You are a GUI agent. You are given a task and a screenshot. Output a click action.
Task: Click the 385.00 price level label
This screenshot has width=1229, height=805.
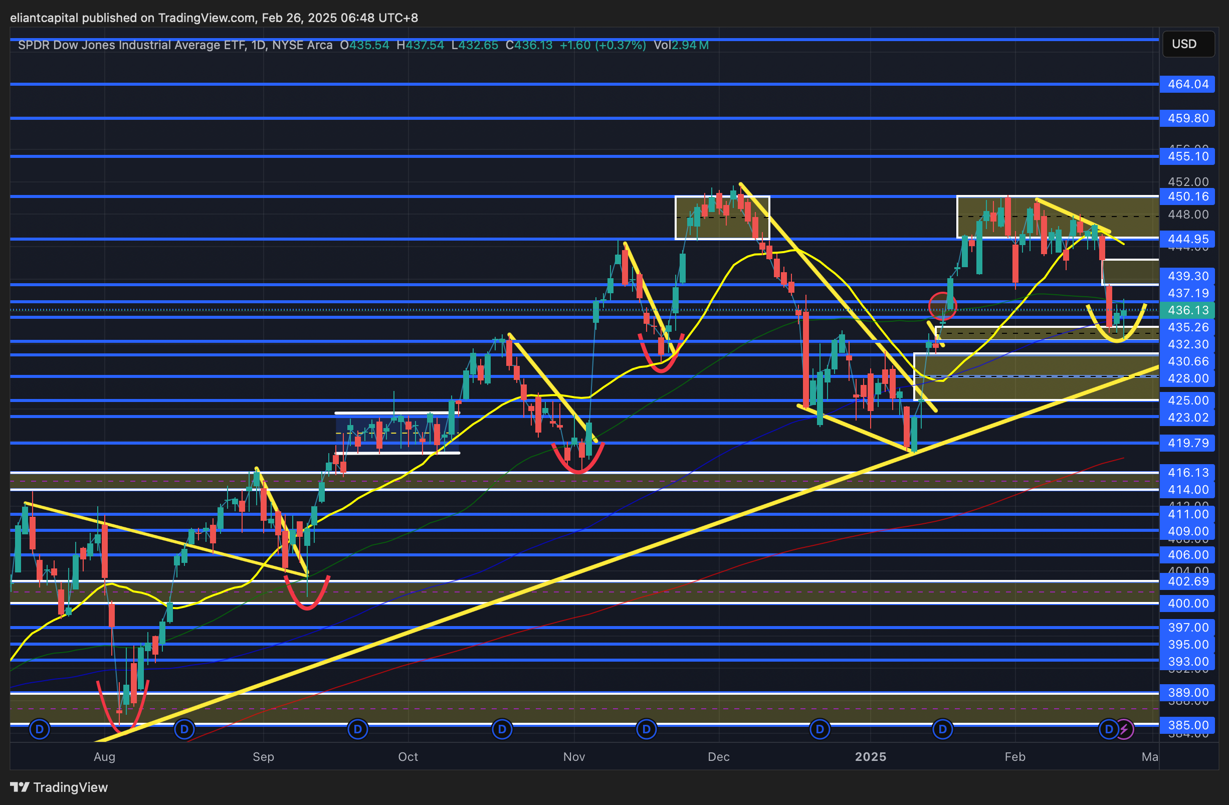tap(1188, 725)
